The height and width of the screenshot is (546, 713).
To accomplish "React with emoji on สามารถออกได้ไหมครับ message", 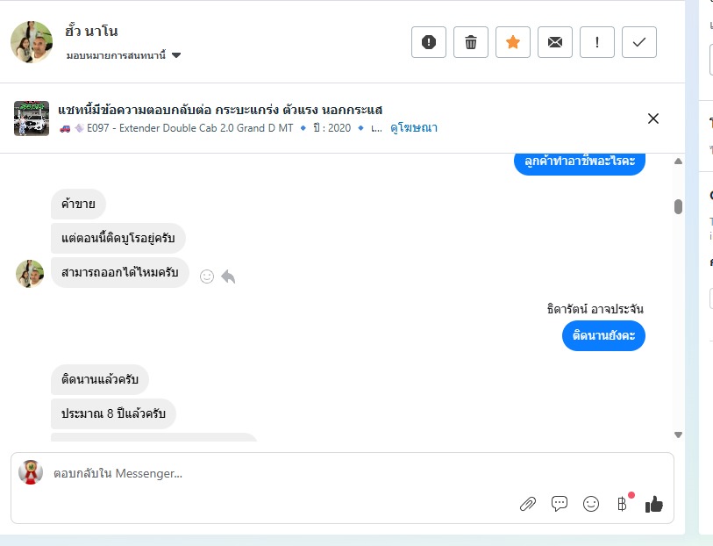I will pyautogui.click(x=207, y=277).
